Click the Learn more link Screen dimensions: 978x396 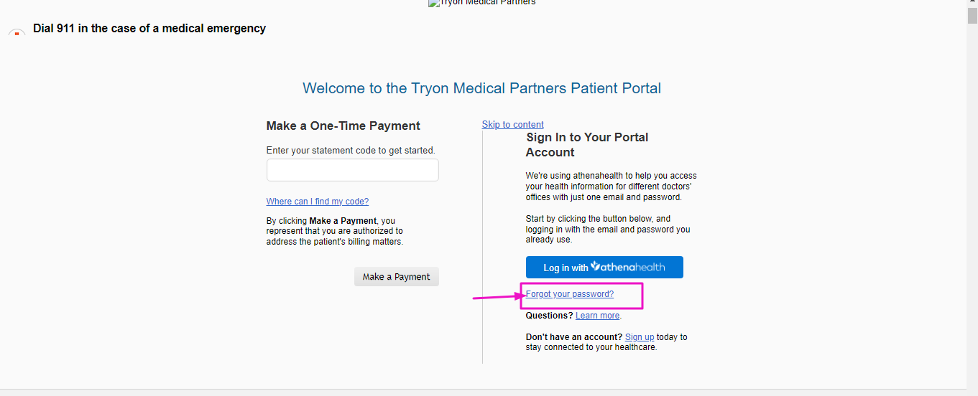coord(597,316)
